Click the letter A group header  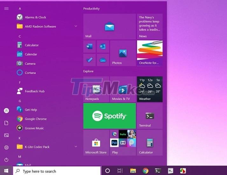tap(20, 9)
